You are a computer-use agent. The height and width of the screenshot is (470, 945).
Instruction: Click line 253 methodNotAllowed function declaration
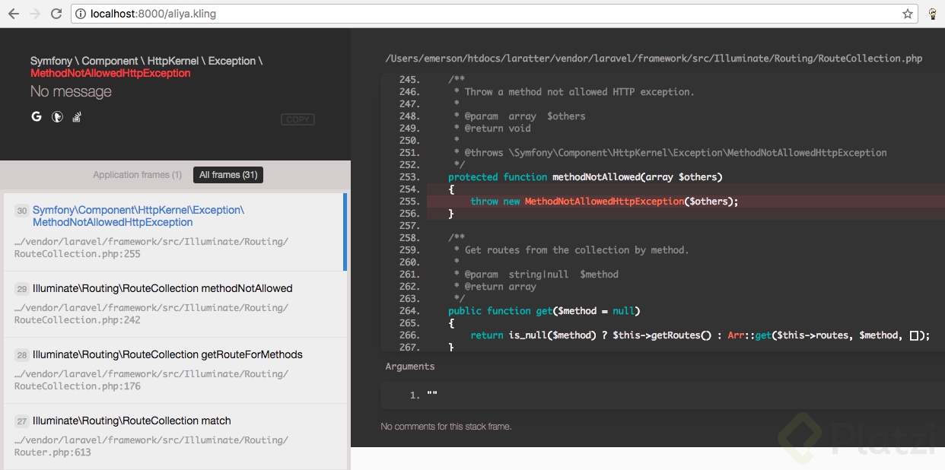(585, 177)
